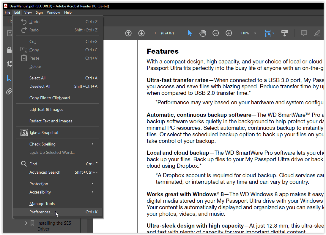
Task: Open the Comment tool
Action: pyautogui.click(x=304, y=33)
